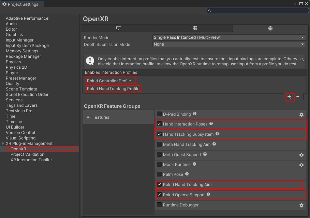
Task: Open the window kebab options menu
Action: pos(295,3)
